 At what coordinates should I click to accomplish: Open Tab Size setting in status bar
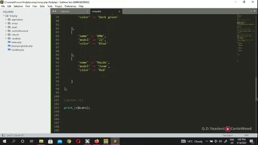coord(227,135)
